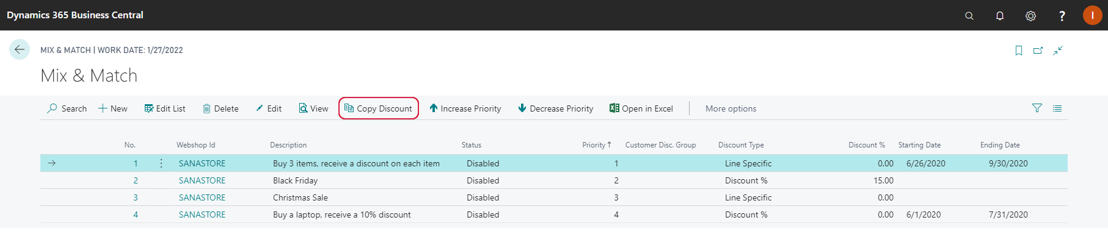Open the notifications bell
This screenshot has height=234, width=1108.
[x=1000, y=16]
